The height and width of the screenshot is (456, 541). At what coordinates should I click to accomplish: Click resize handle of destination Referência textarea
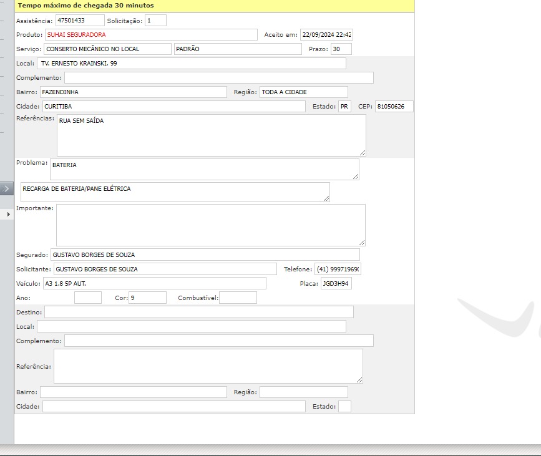[x=359, y=379]
